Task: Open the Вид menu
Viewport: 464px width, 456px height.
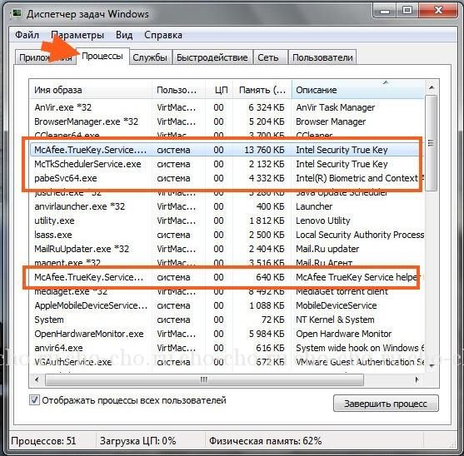Action: 124,35
